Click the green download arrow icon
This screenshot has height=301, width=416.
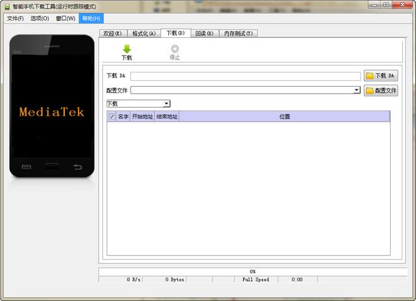(127, 49)
